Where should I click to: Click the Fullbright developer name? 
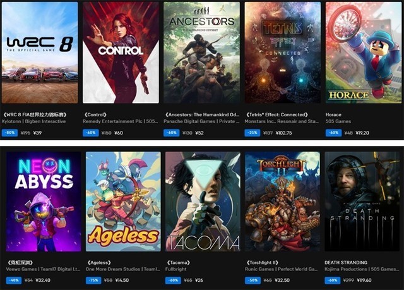point(175,269)
